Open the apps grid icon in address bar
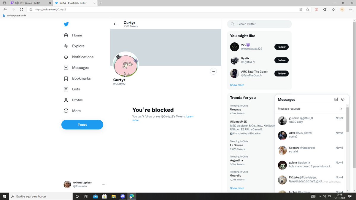The height and width of the screenshot is (200, 356). (x=301, y=9)
